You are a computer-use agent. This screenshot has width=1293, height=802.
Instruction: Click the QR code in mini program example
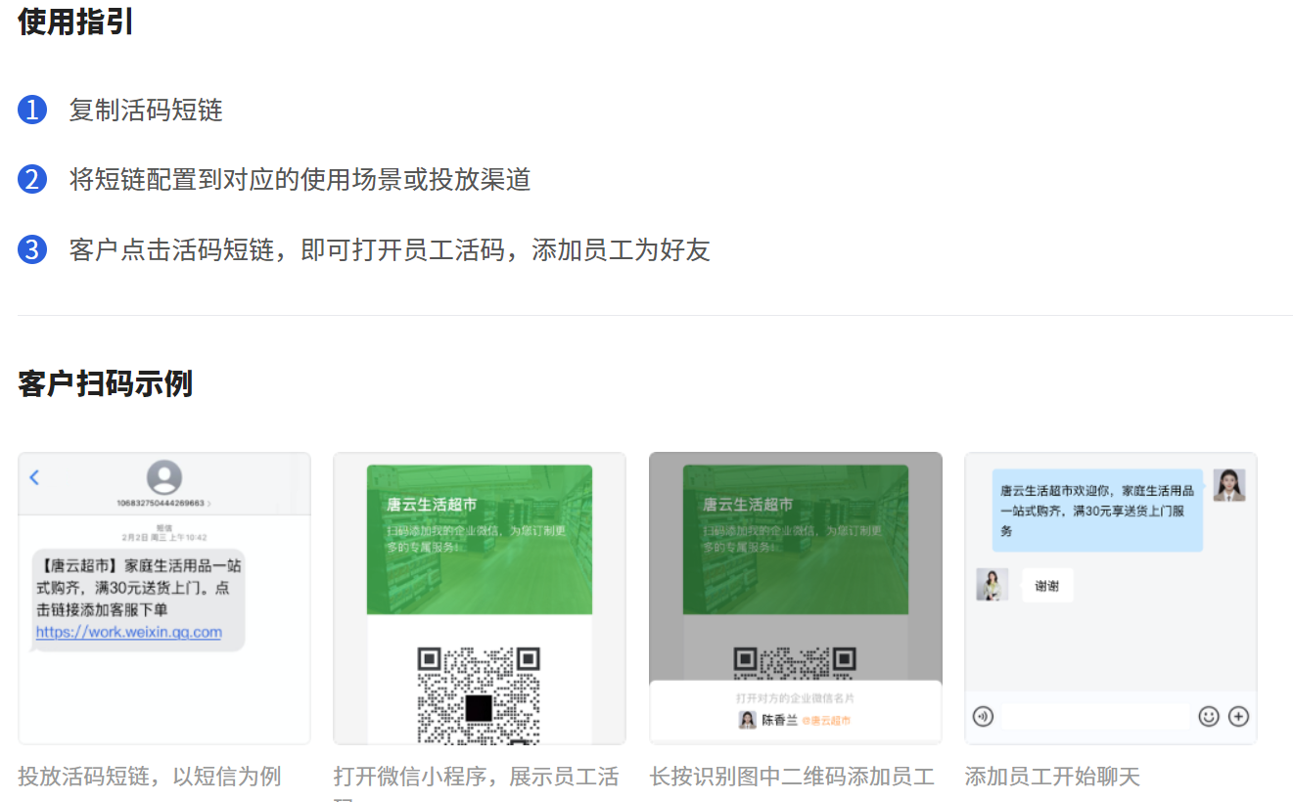[x=479, y=694]
